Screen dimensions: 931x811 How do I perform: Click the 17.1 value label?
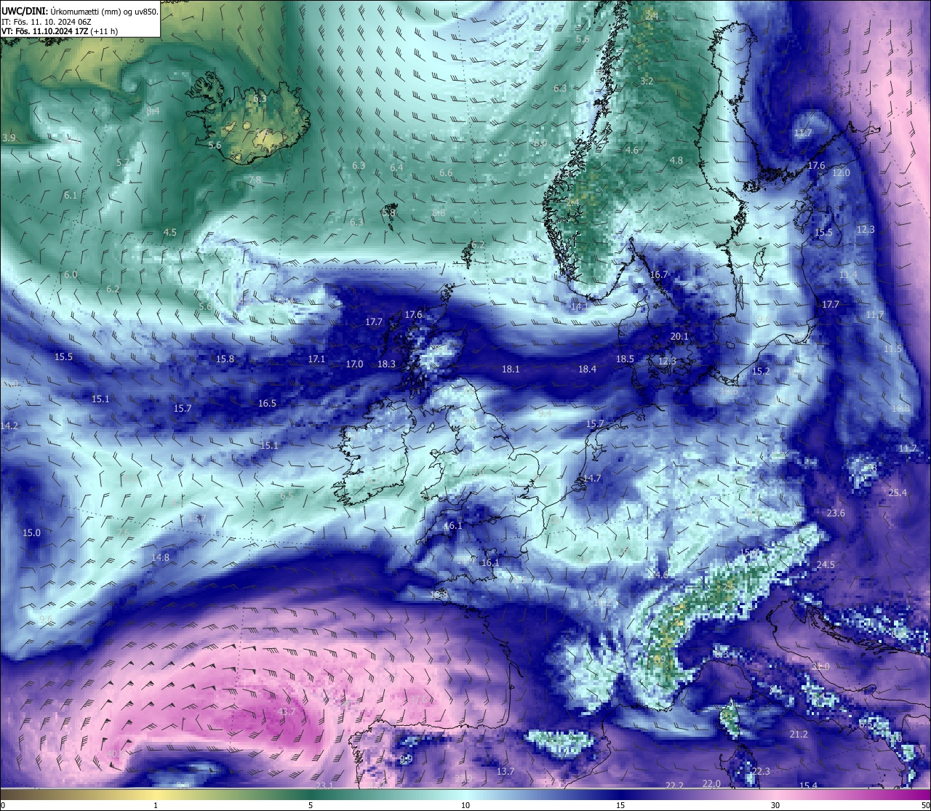[316, 359]
